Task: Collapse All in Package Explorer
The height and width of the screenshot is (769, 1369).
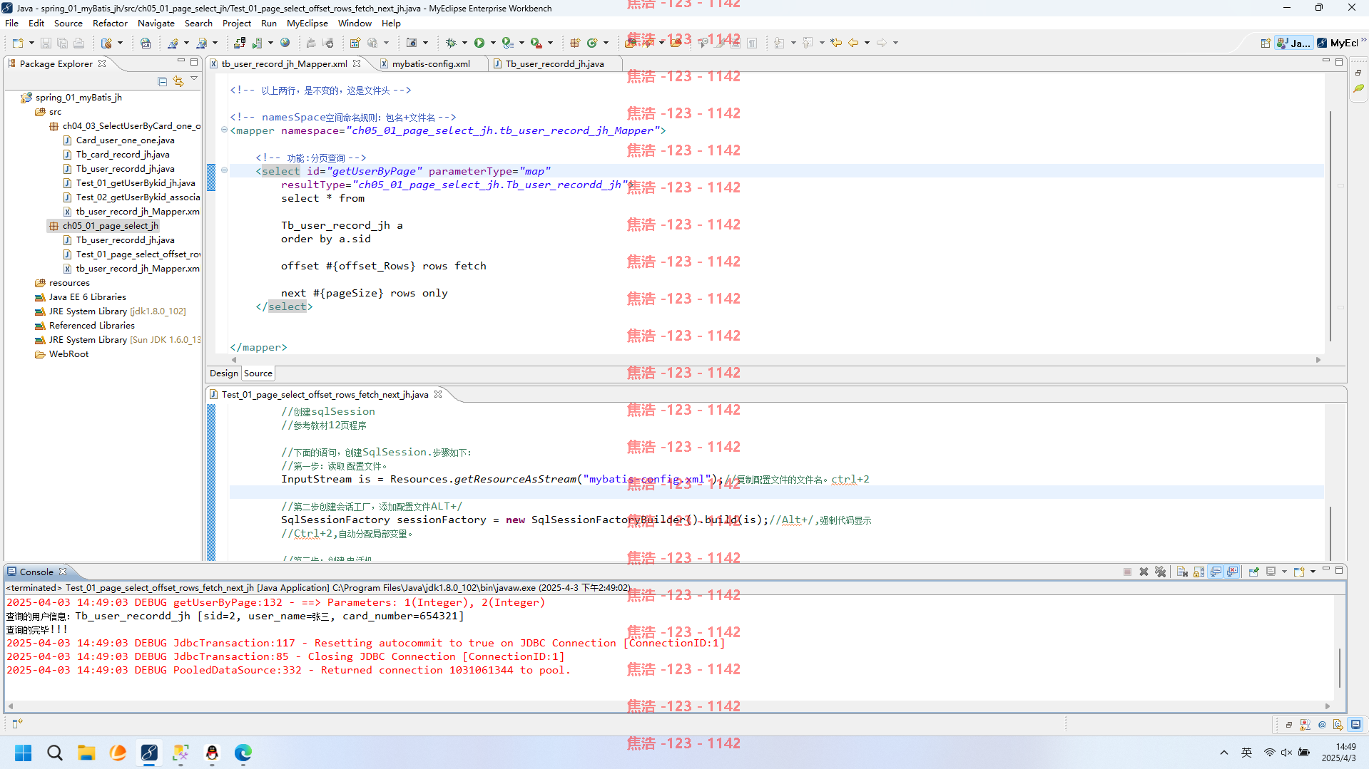Action: [x=163, y=81]
